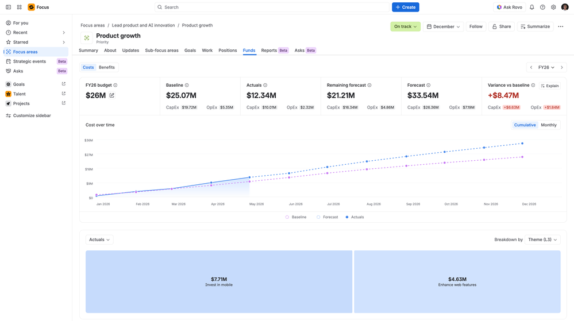
Task: Click the Create button
Action: click(x=405, y=7)
